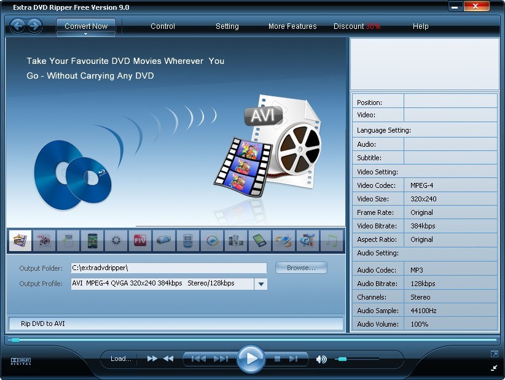
Task: Open the Control menu
Action: point(163,26)
